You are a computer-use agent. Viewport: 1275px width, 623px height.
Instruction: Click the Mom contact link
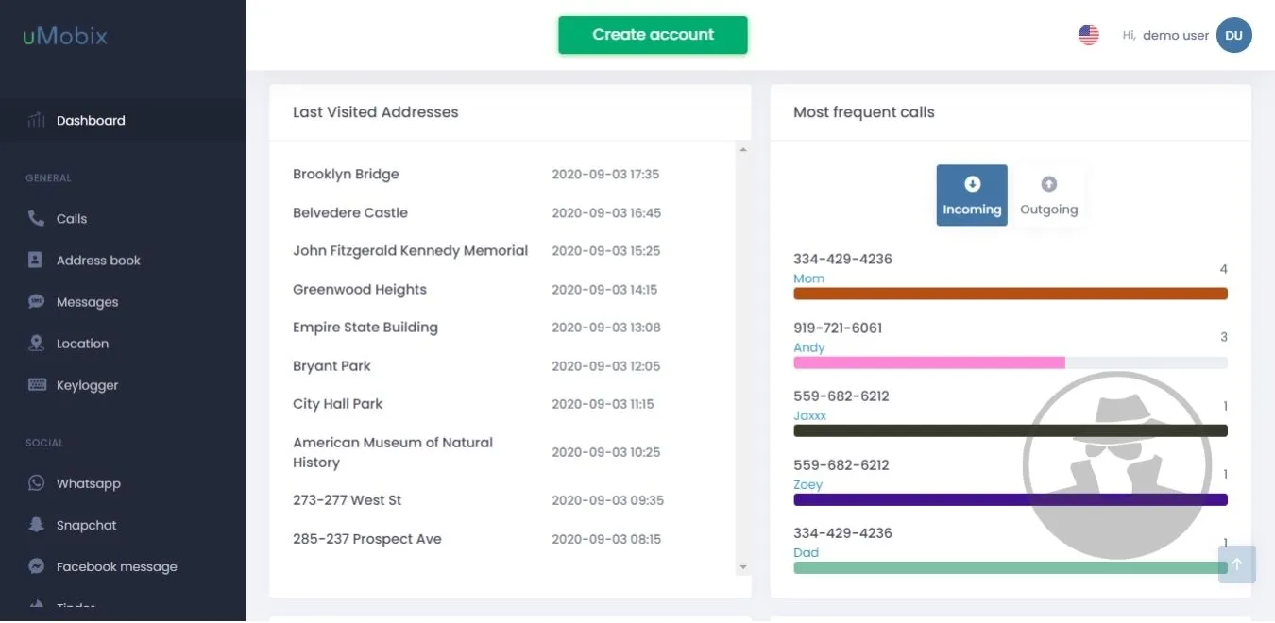pos(808,278)
